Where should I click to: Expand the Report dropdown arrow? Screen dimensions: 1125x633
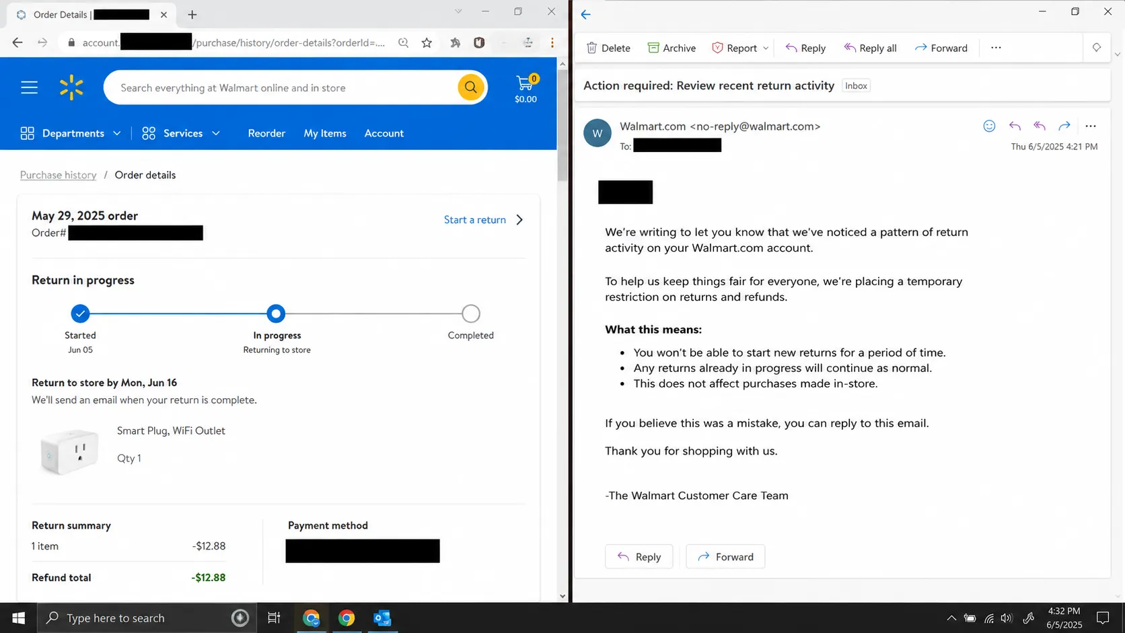coord(766,48)
